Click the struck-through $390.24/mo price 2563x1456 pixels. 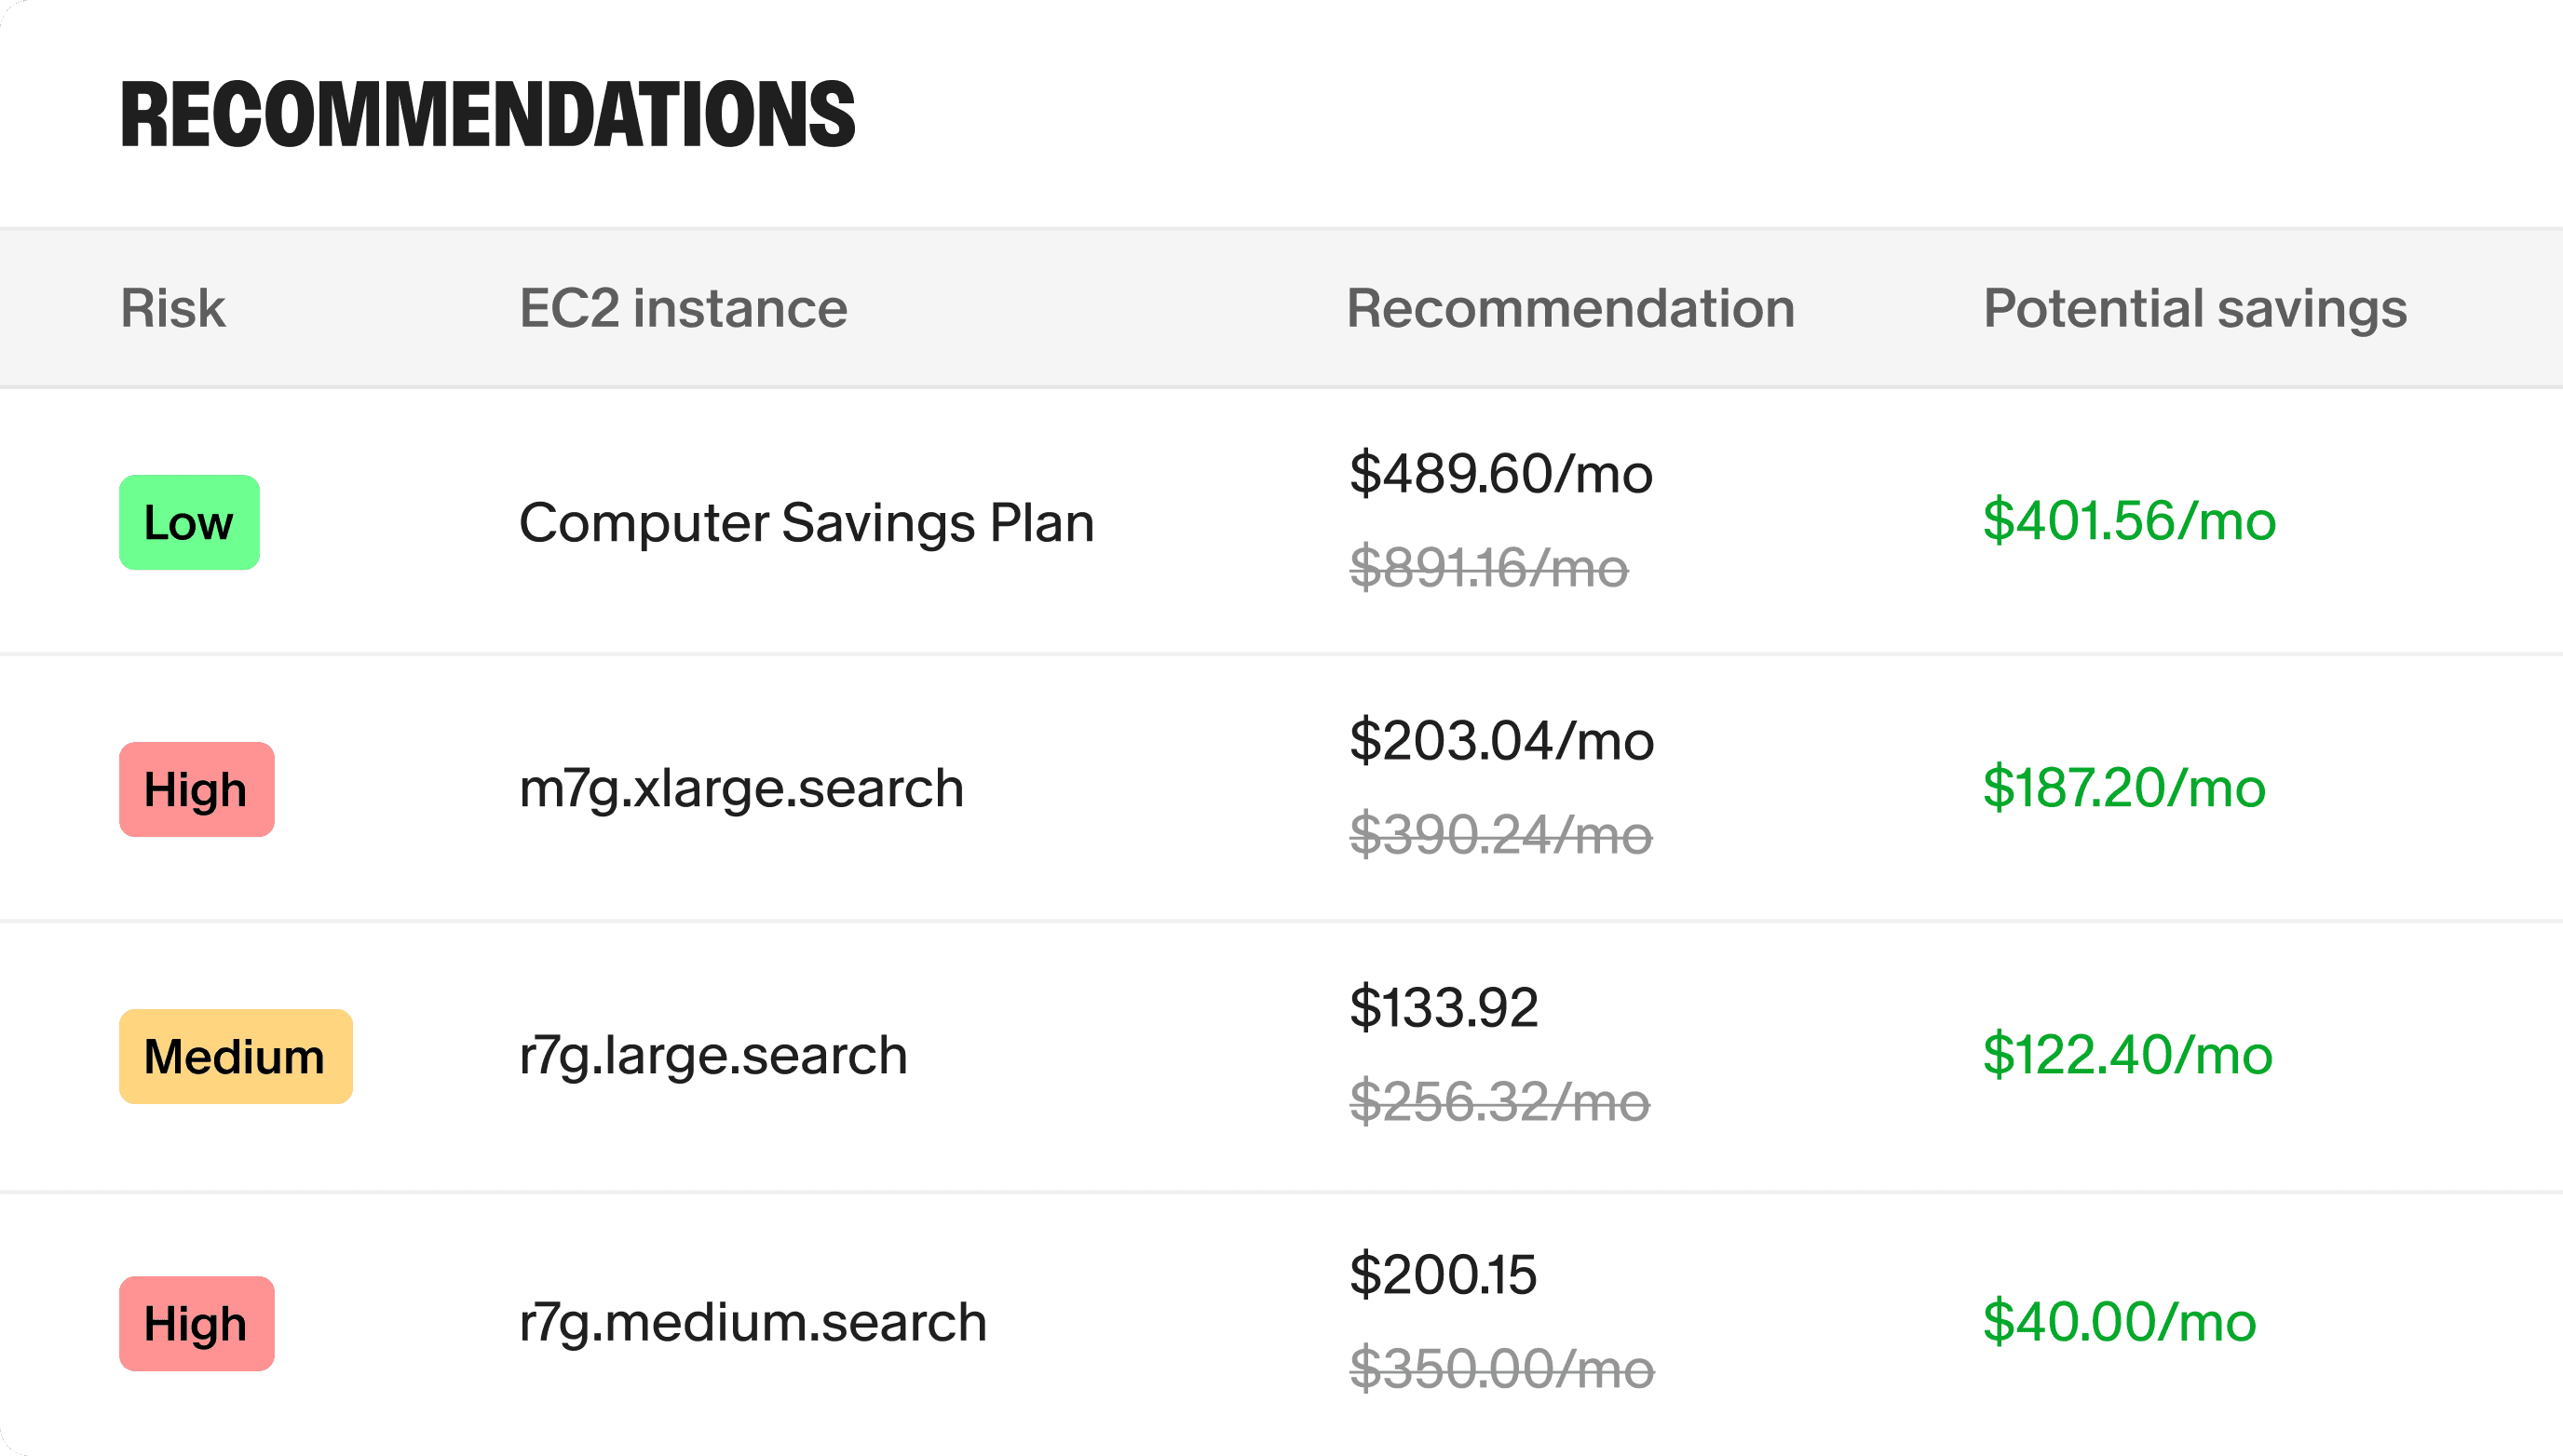1500,835
